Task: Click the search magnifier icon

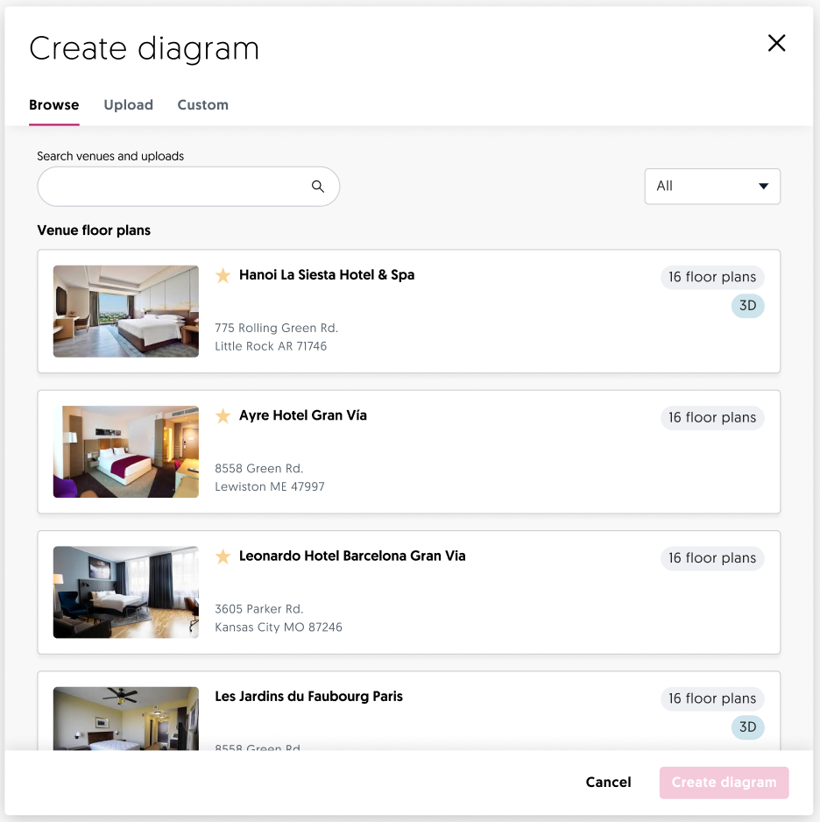Action: coord(317,186)
